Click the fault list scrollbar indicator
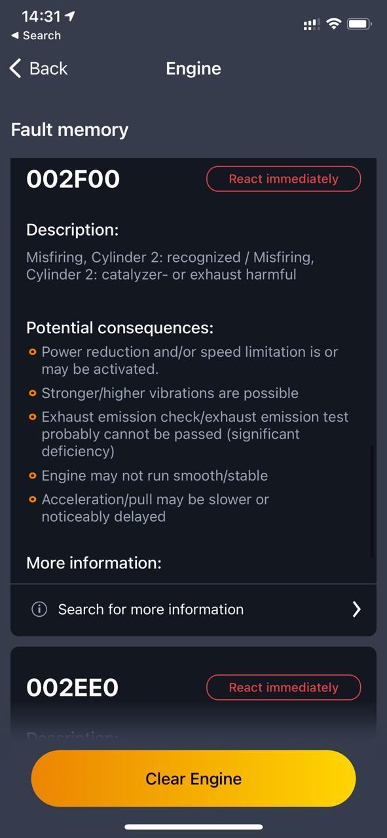 tap(373, 501)
